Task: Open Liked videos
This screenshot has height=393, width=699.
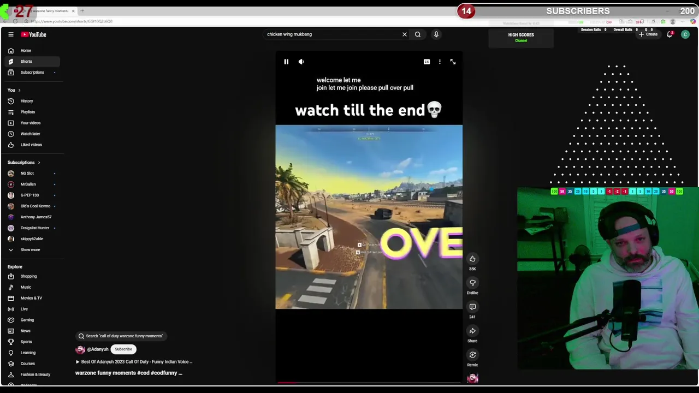Action: [x=31, y=145]
